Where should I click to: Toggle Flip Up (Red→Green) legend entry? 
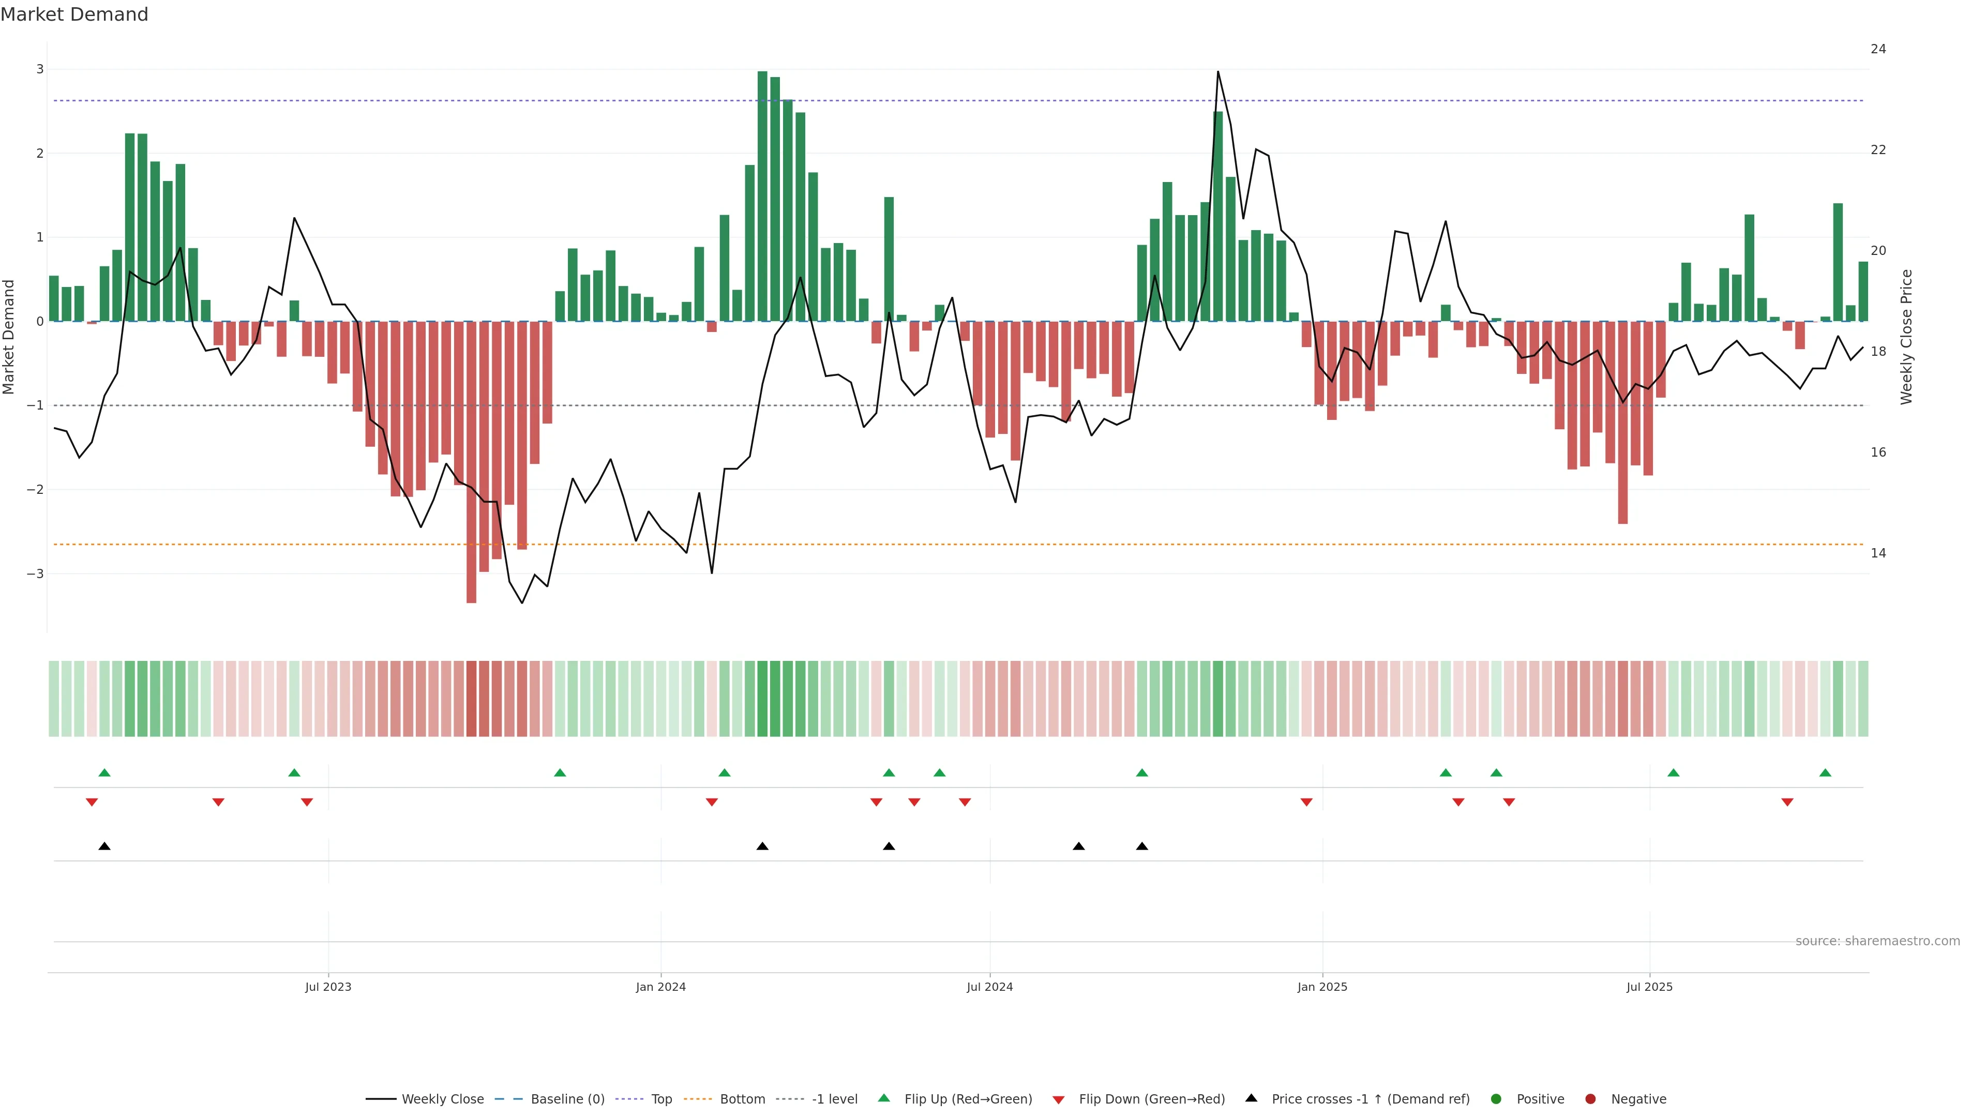pyautogui.click(x=968, y=1099)
